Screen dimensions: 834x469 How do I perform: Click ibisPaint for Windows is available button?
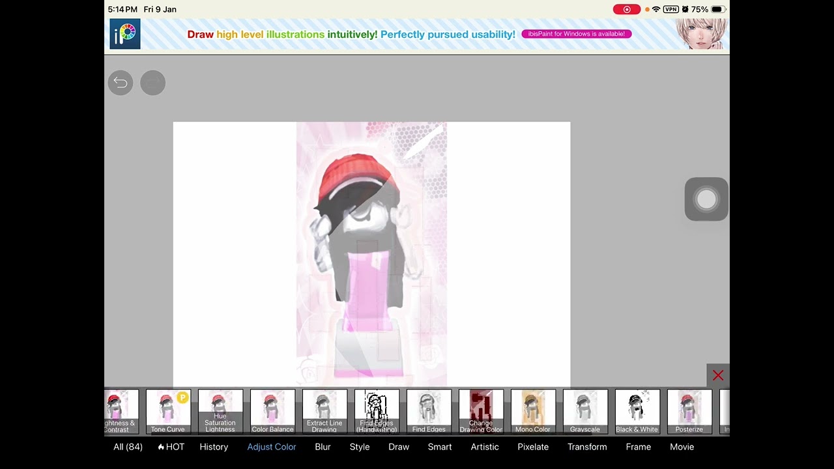[577, 34]
